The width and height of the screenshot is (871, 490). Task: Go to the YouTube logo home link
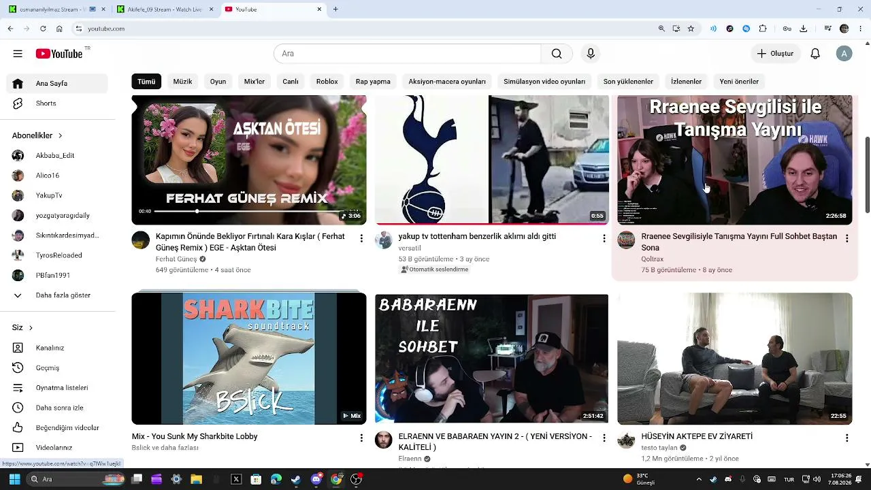[59, 54]
